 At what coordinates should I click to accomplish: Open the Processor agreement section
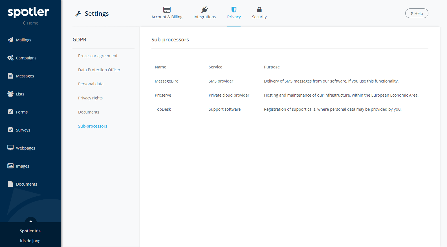coord(98,56)
